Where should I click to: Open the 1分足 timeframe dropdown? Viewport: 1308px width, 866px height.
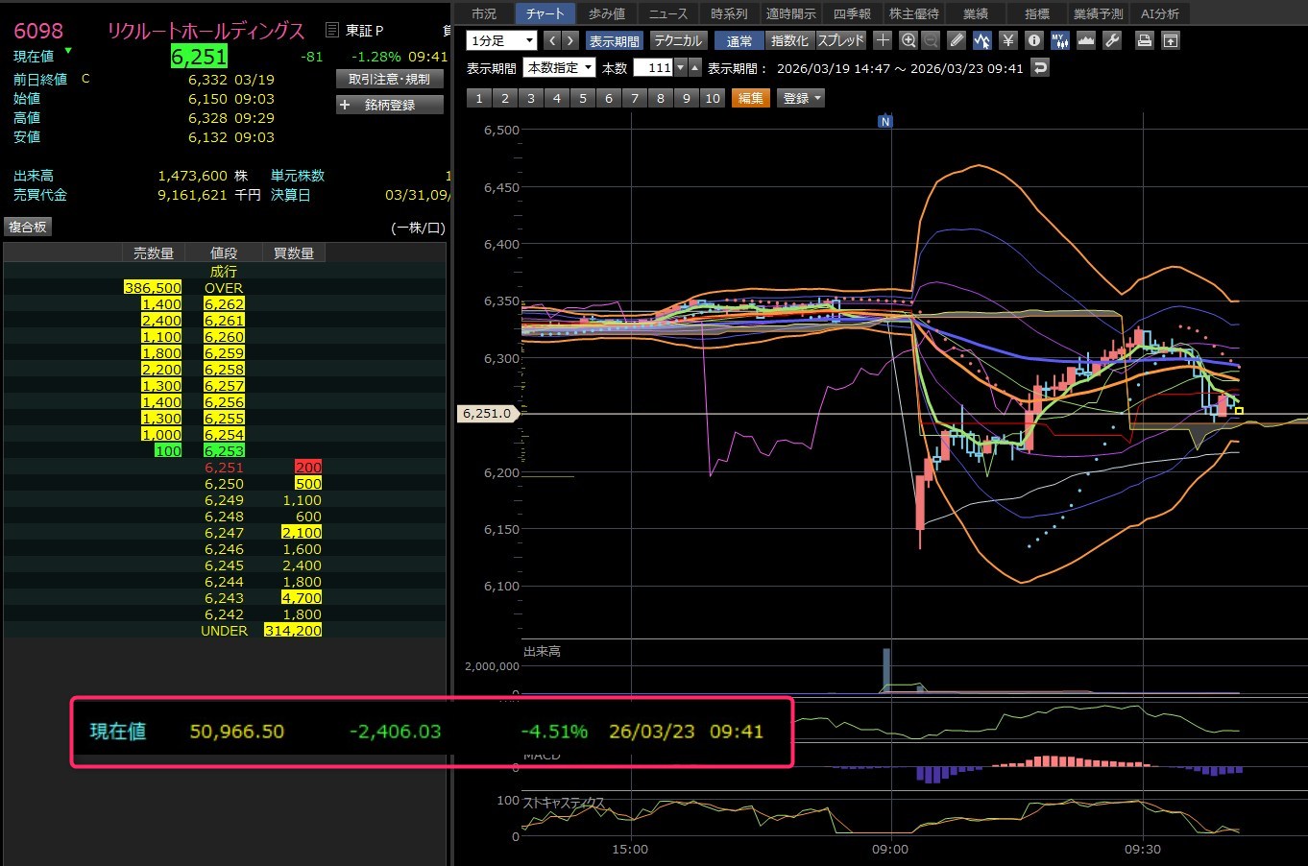click(x=501, y=40)
